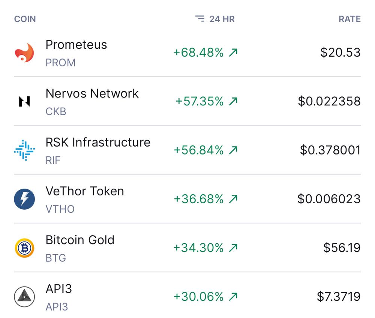
Task: Click the green trend arrow next to +68.48%
Action: pyautogui.click(x=233, y=52)
